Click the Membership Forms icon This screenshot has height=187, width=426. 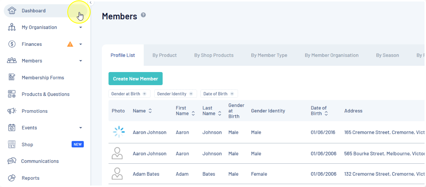click(12, 77)
